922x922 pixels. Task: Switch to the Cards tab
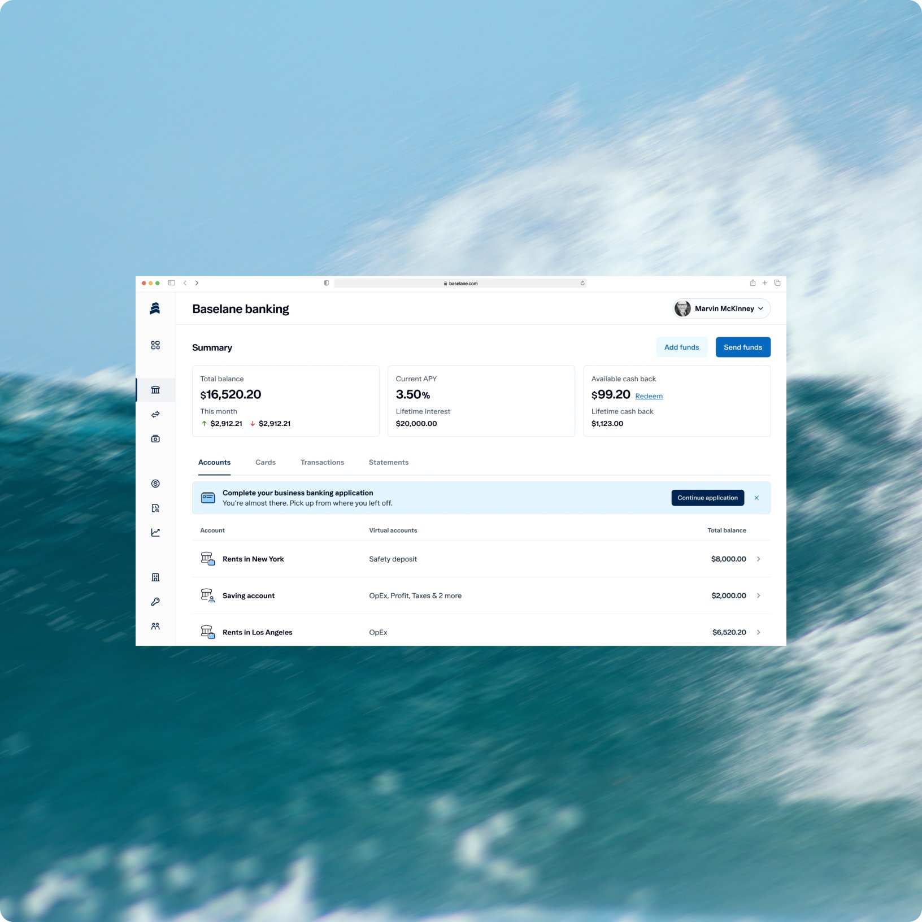(x=266, y=462)
